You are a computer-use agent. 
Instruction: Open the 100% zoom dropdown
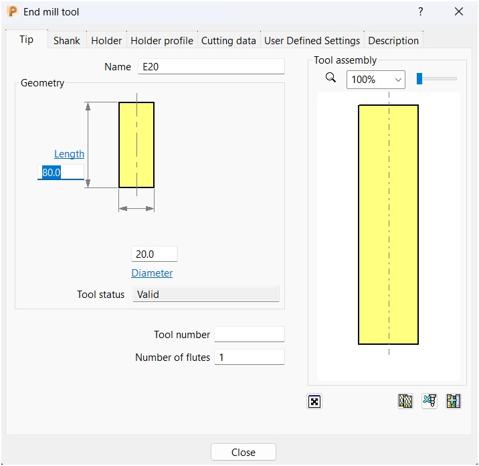376,80
